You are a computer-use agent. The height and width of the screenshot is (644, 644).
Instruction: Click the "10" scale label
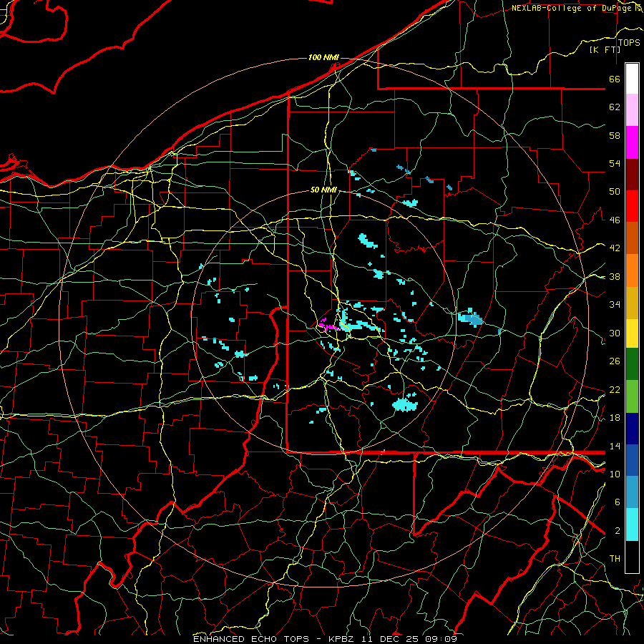[615, 474]
